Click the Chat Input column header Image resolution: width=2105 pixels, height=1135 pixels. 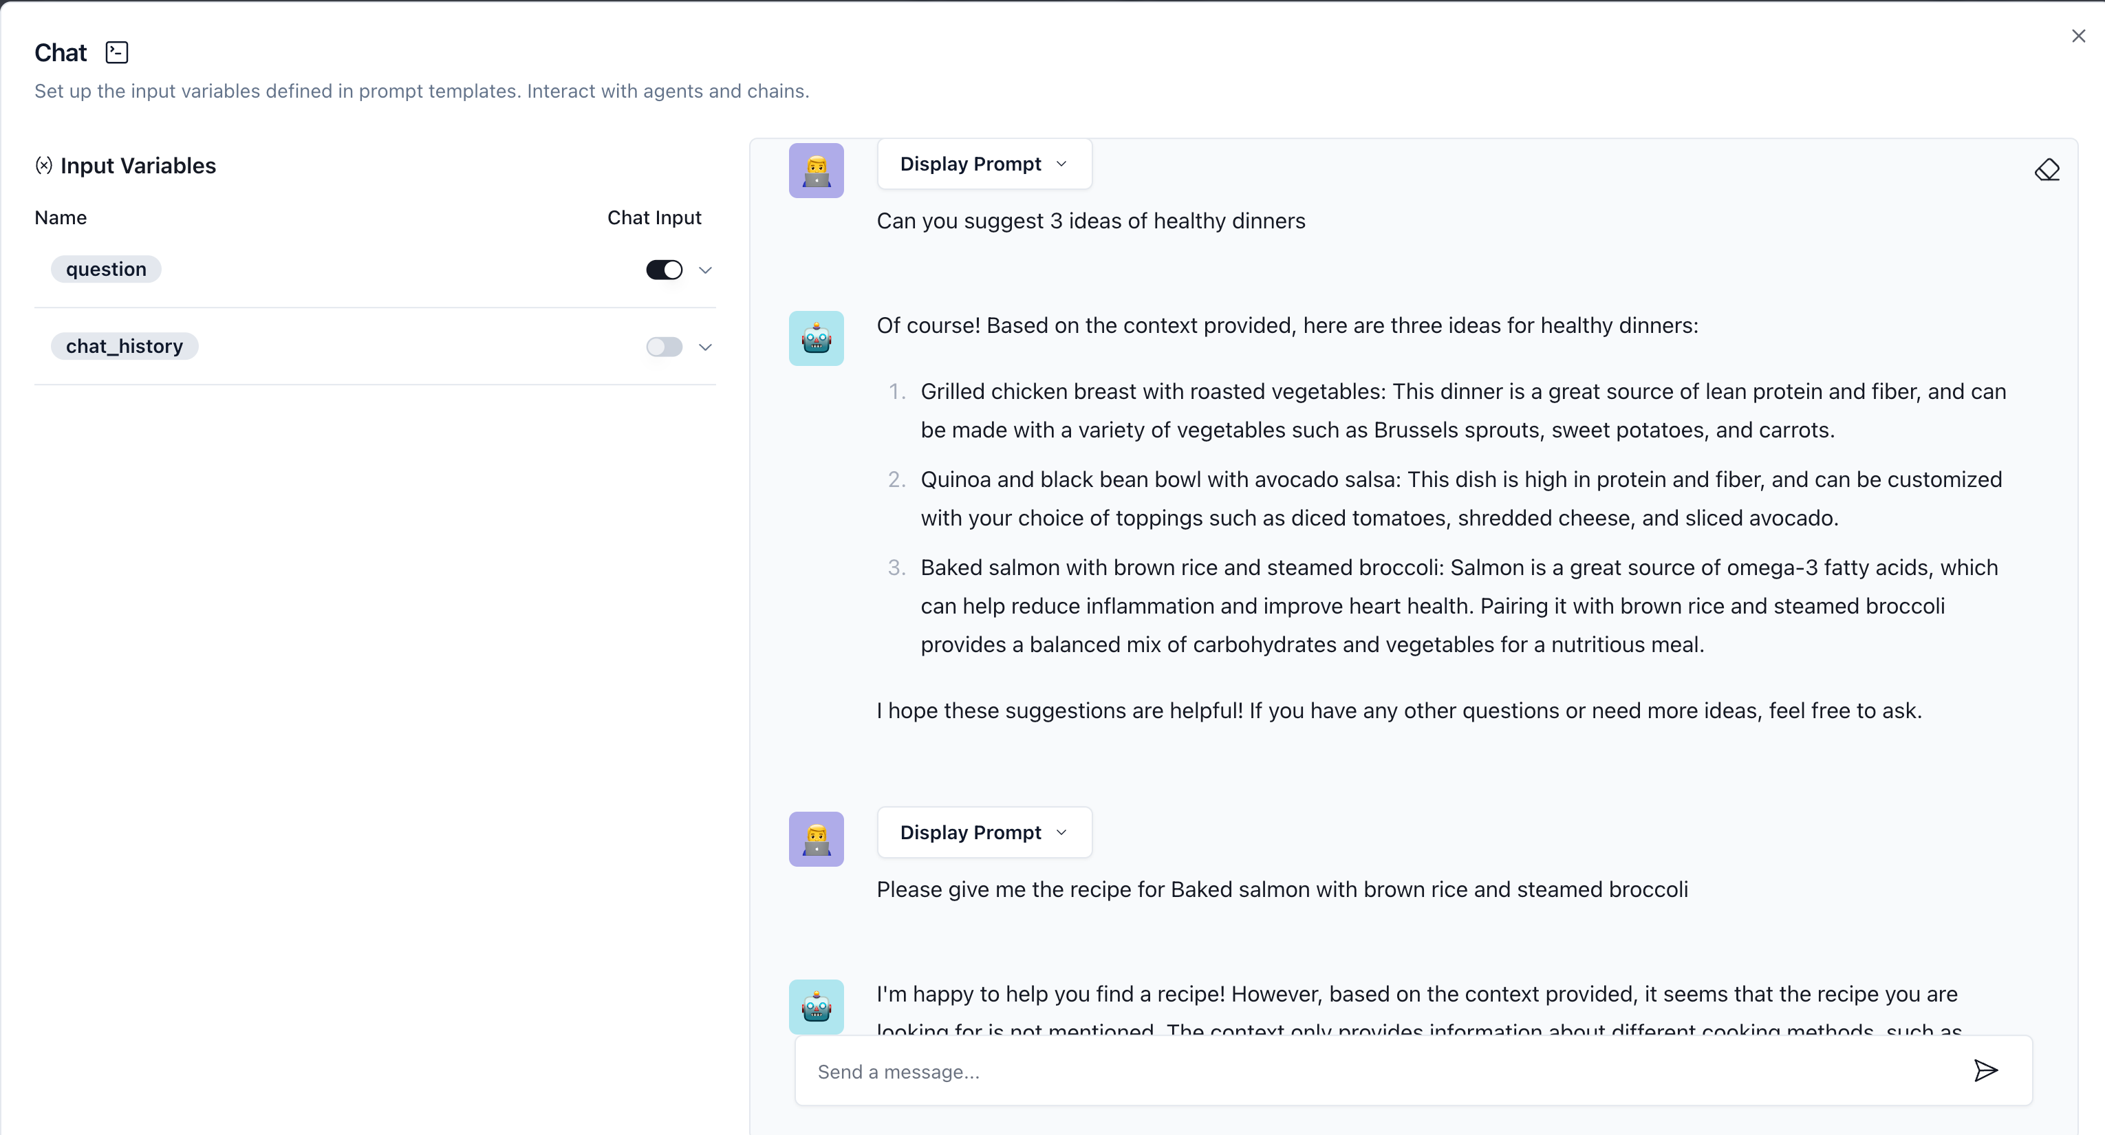pos(654,218)
